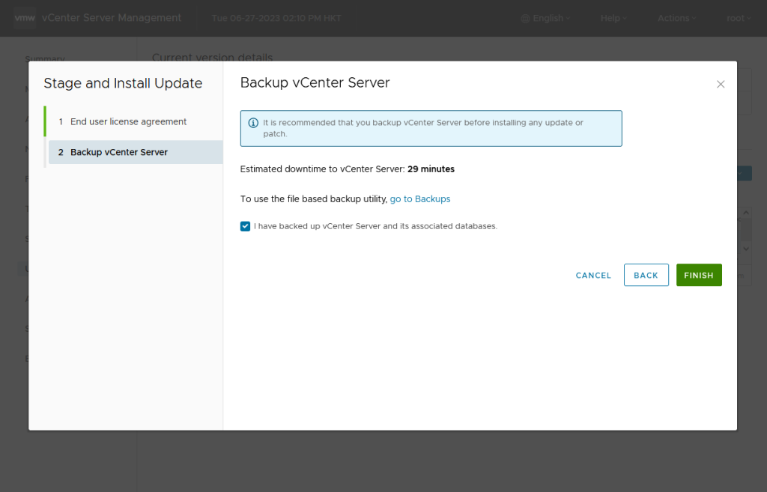Click the globe language icon

pyautogui.click(x=525, y=18)
